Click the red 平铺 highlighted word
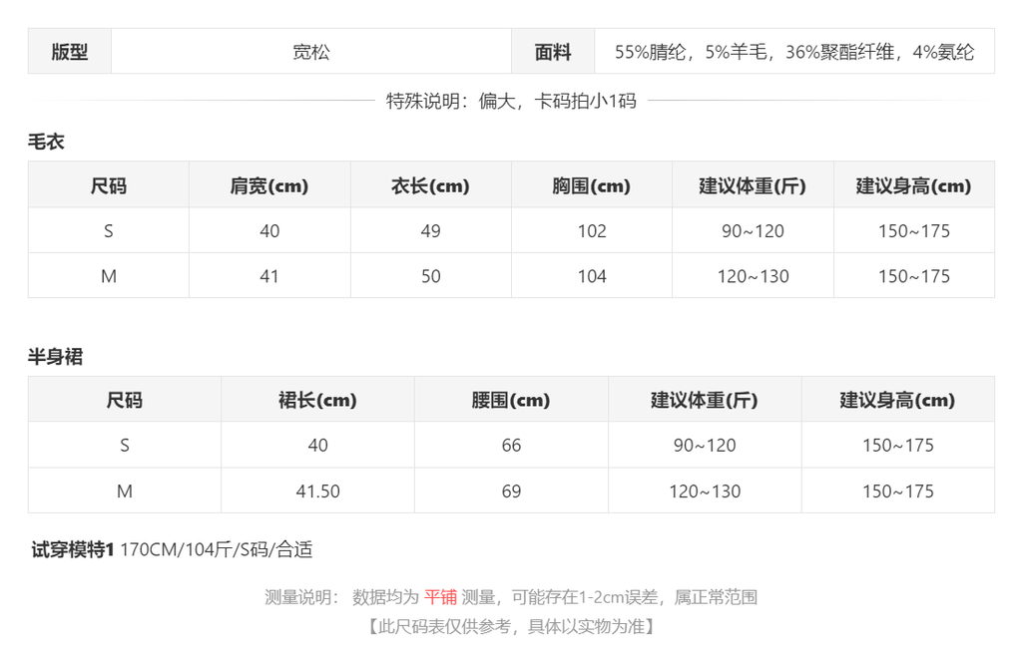 (440, 596)
